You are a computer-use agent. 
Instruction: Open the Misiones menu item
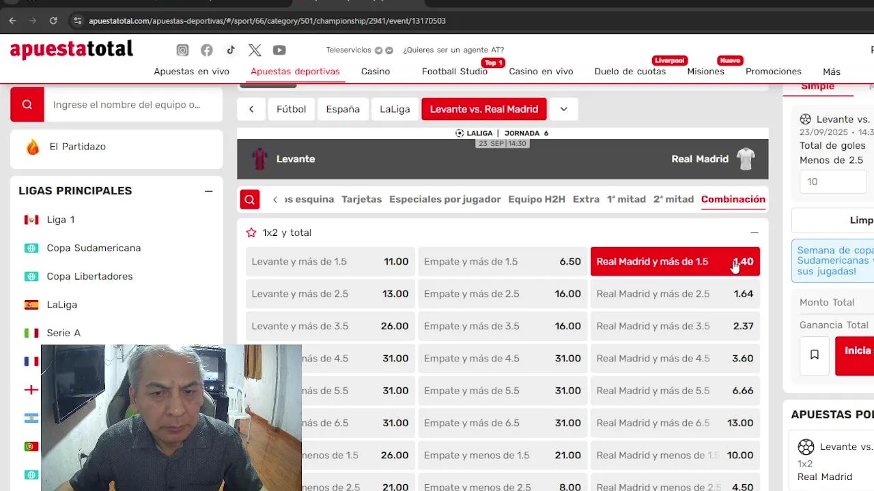[x=705, y=72]
